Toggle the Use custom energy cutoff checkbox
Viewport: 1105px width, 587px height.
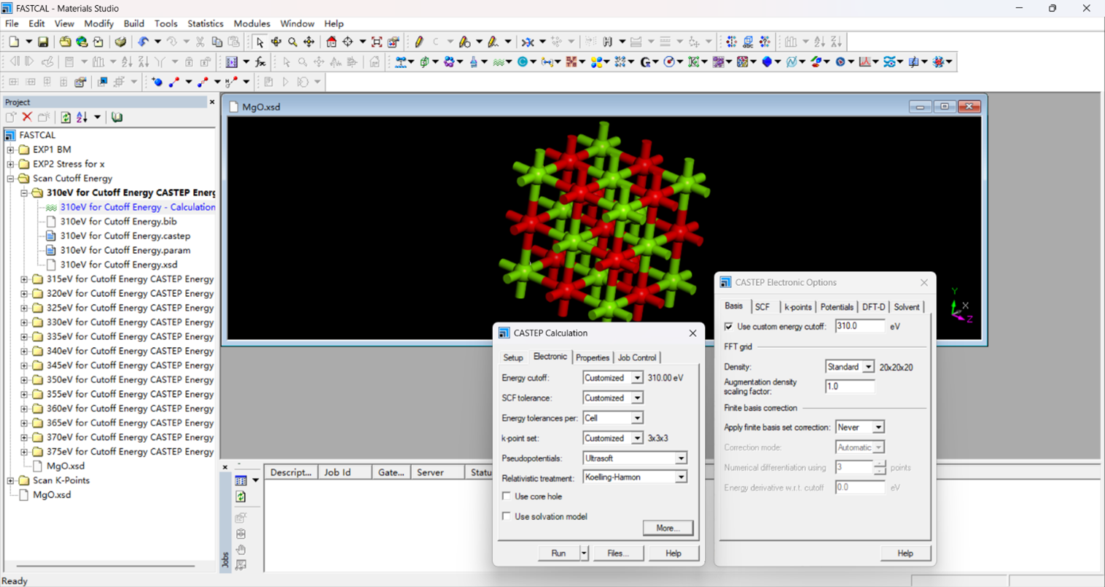click(729, 327)
